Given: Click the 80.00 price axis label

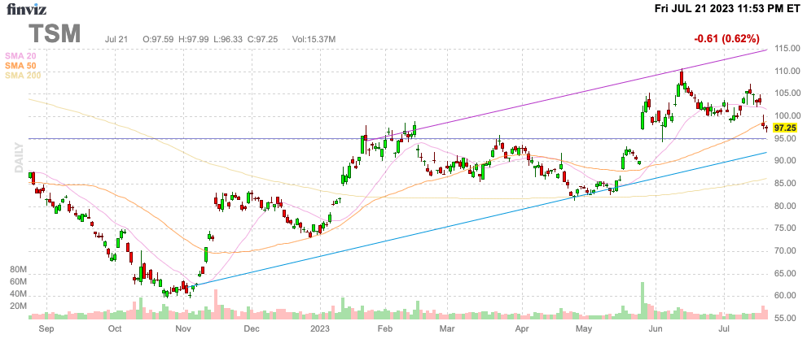Looking at the screenshot, I should click(783, 206).
